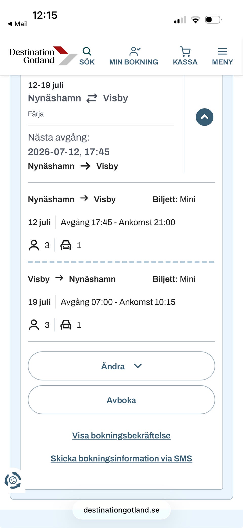Tap the destinationgotland.se address bar
Image resolution: width=243 pixels, height=528 pixels.
pos(121,510)
